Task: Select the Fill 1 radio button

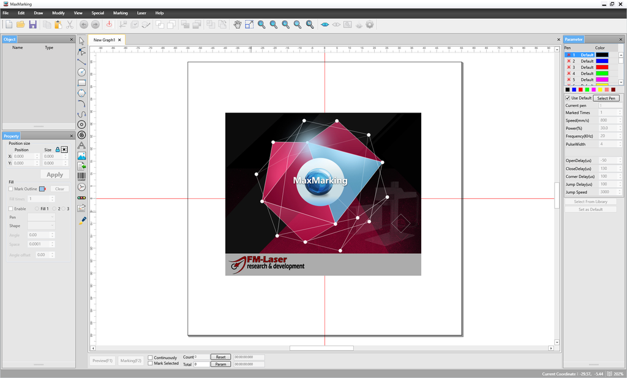Action: click(x=37, y=209)
